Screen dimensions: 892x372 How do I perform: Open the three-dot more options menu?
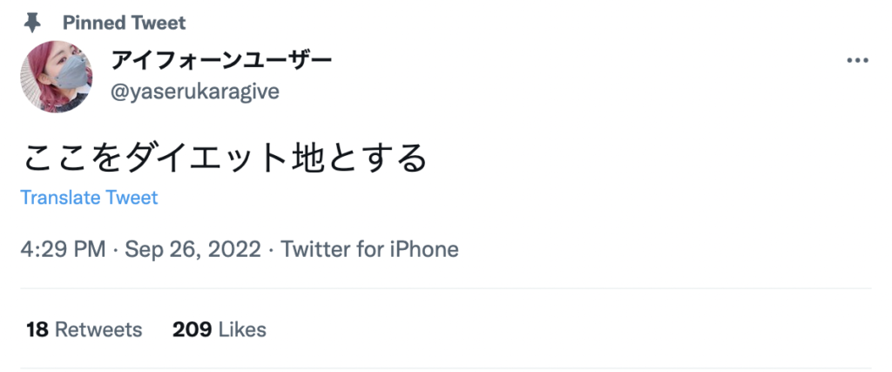click(x=857, y=60)
